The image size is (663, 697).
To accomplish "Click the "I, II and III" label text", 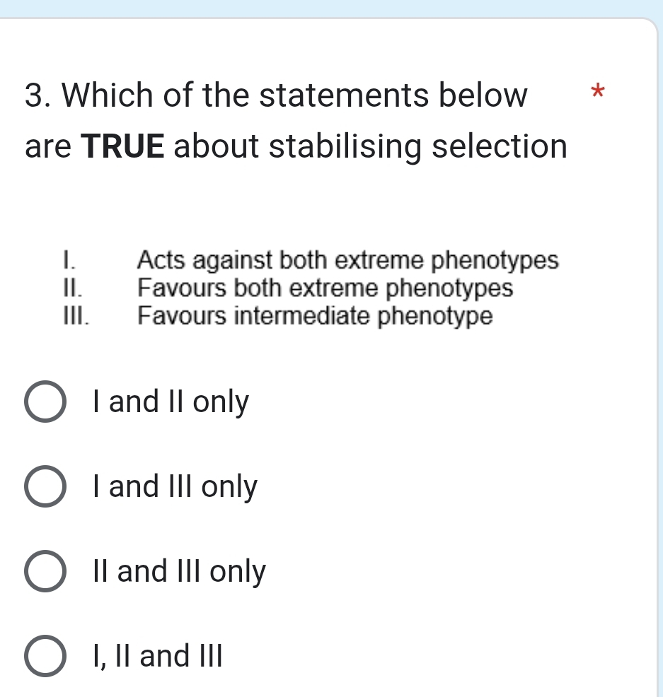I will pyautogui.click(x=157, y=657).
